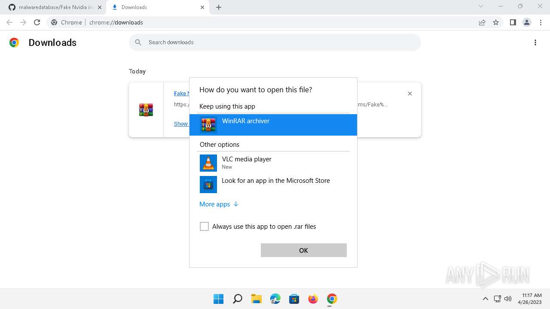Open the Chrome profile avatar menu
550x309 pixels.
(x=527, y=22)
